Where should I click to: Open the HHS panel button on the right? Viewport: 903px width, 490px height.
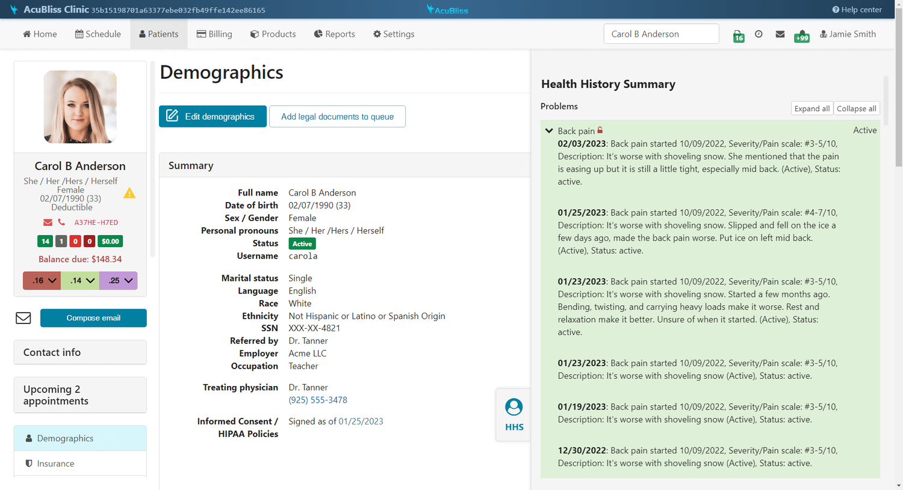coord(514,414)
